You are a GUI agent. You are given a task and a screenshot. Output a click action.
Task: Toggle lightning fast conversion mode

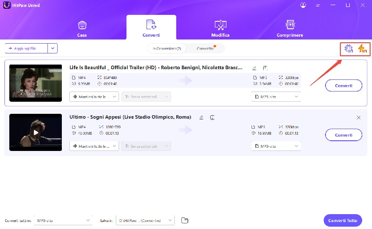[x=362, y=48]
